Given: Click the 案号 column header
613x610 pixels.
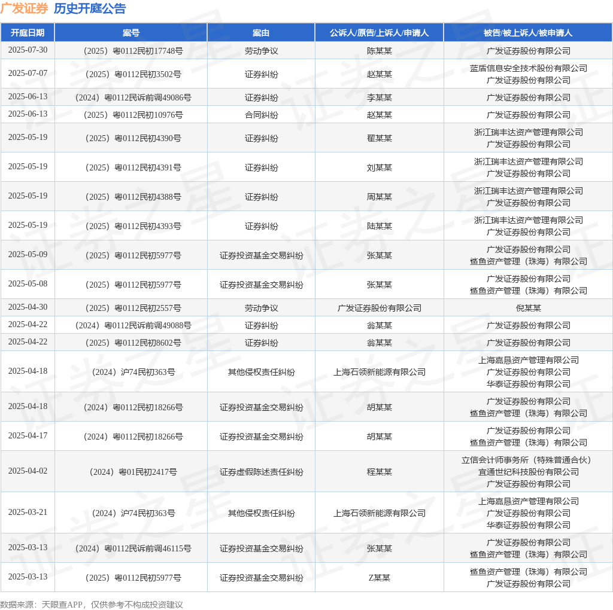Looking at the screenshot, I should [x=131, y=33].
